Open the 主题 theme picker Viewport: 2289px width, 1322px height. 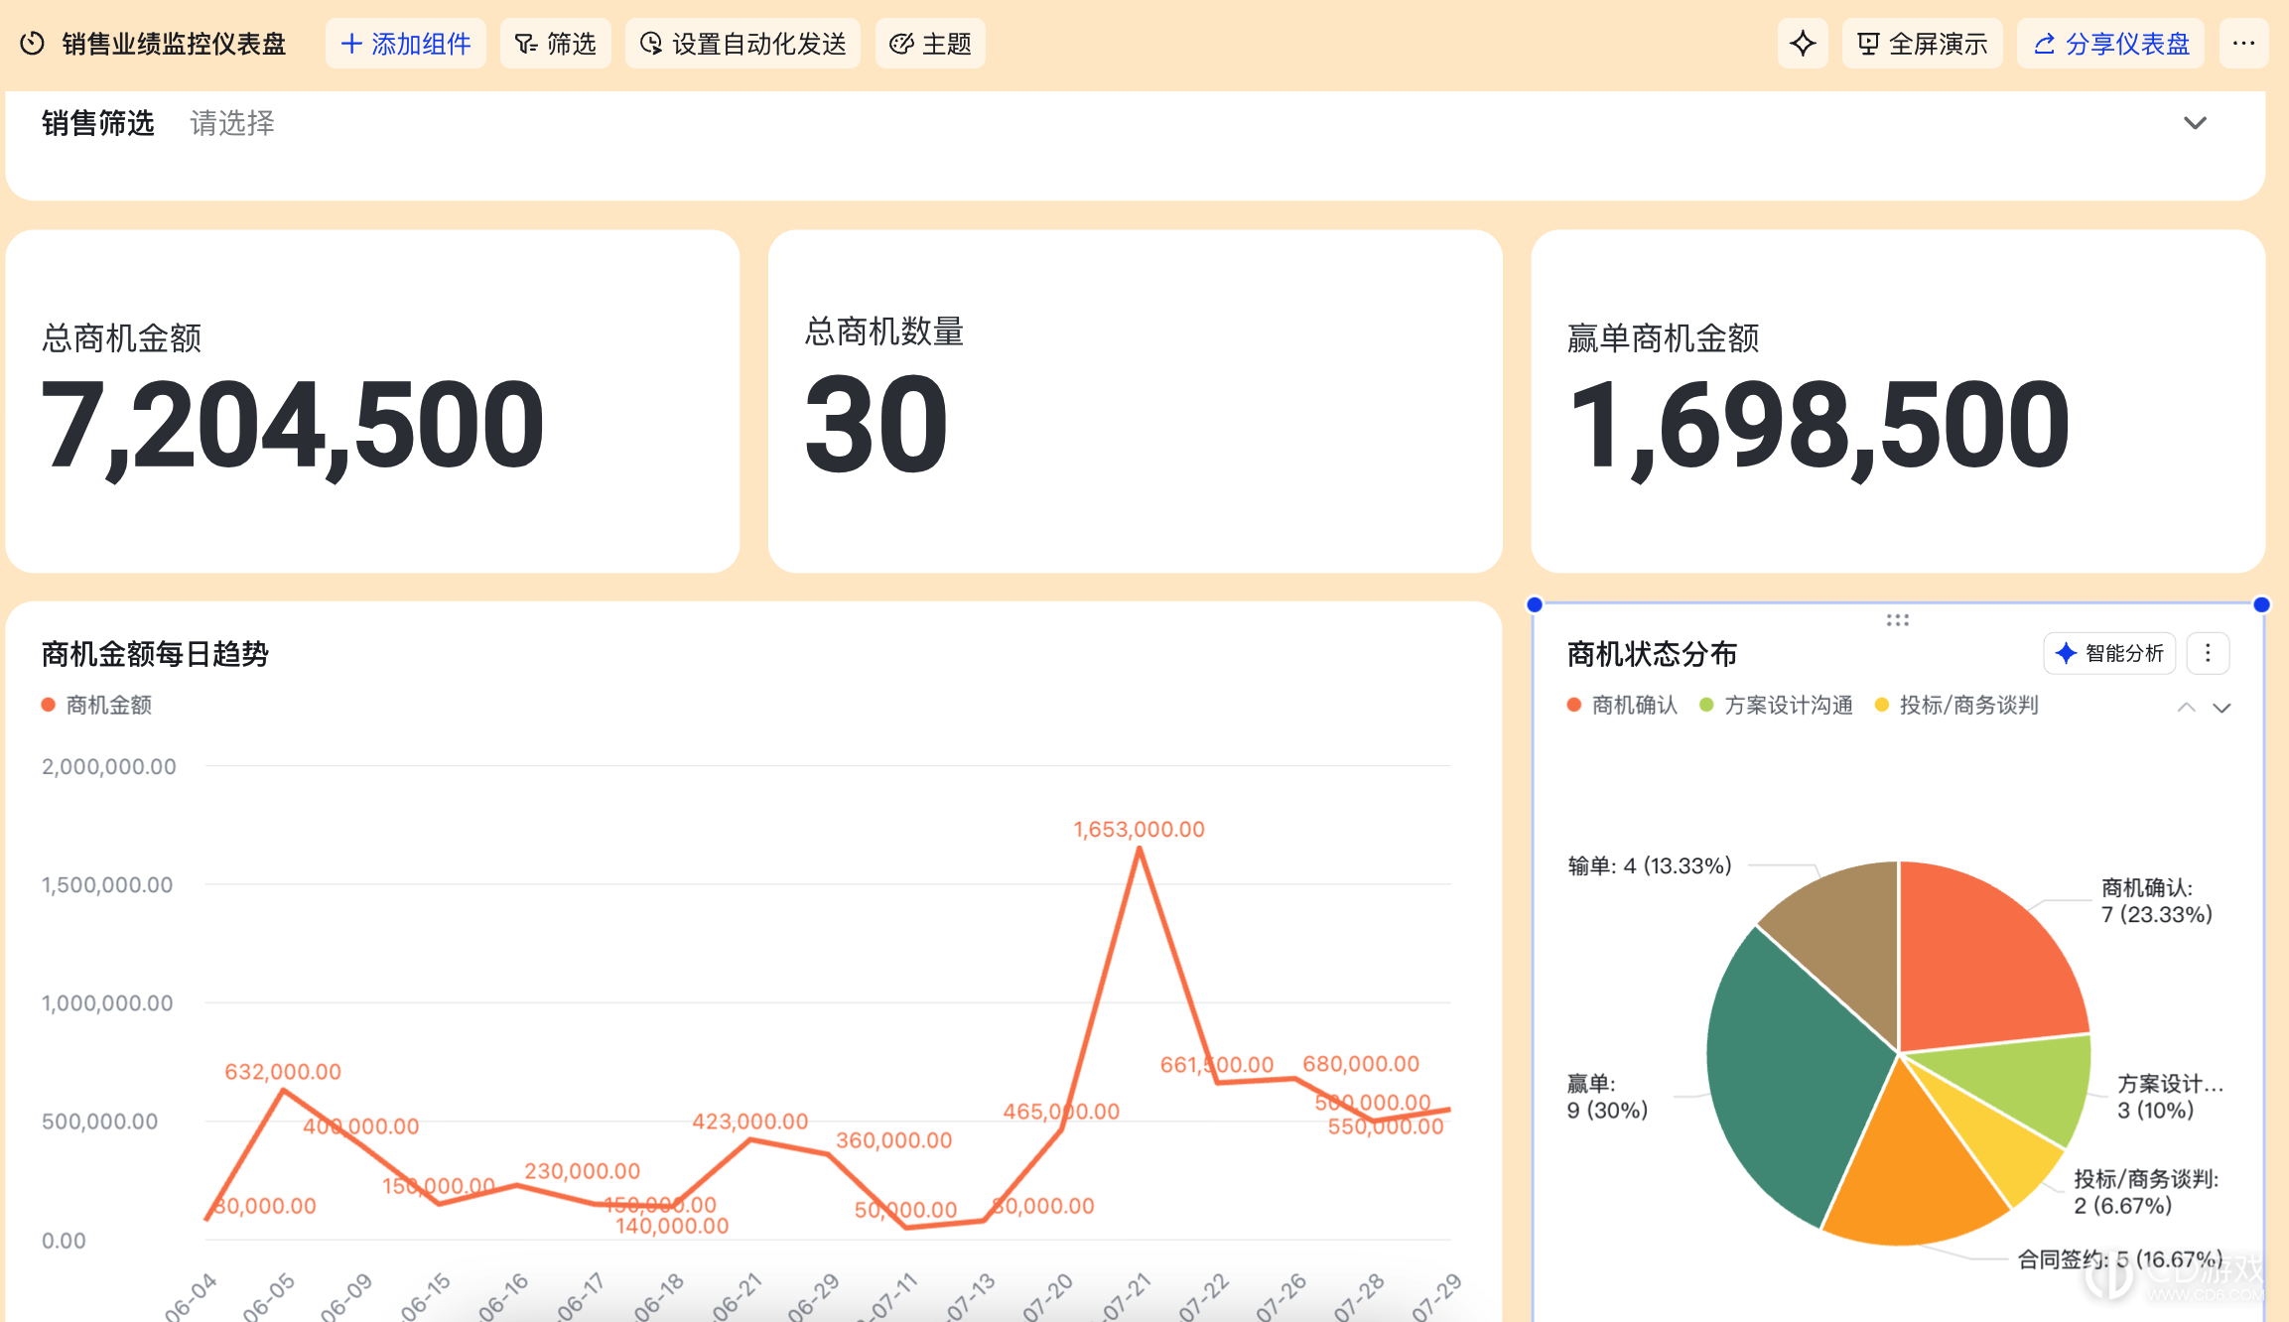[930, 44]
